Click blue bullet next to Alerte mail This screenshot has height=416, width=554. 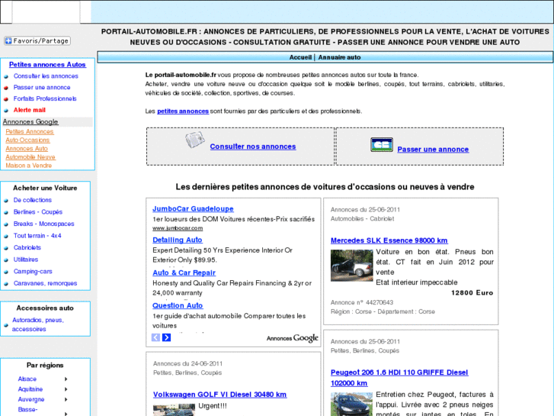pos(6,111)
